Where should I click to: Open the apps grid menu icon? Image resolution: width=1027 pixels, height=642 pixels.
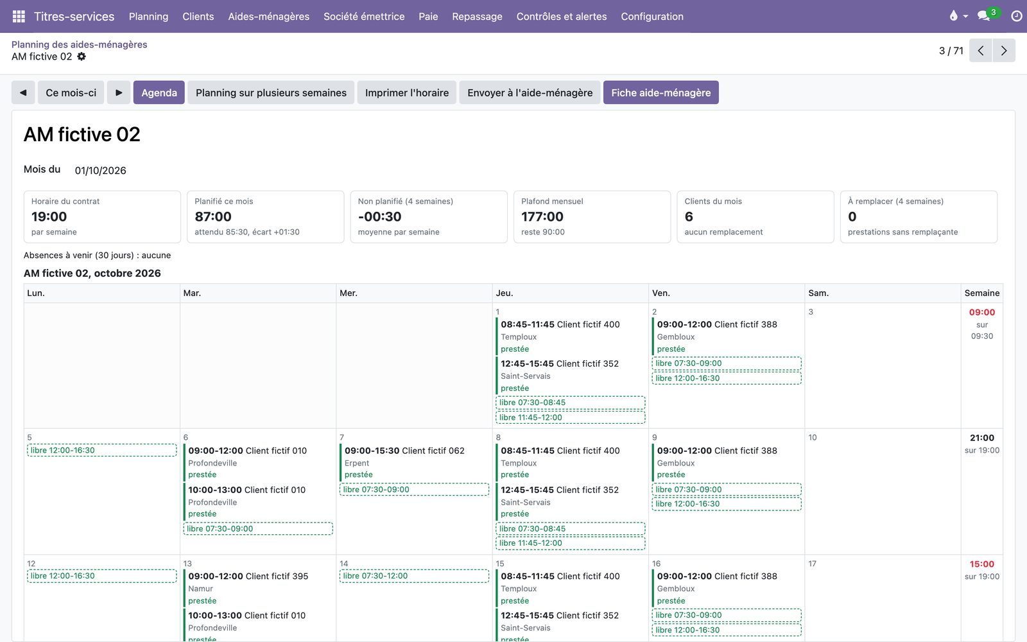click(19, 16)
